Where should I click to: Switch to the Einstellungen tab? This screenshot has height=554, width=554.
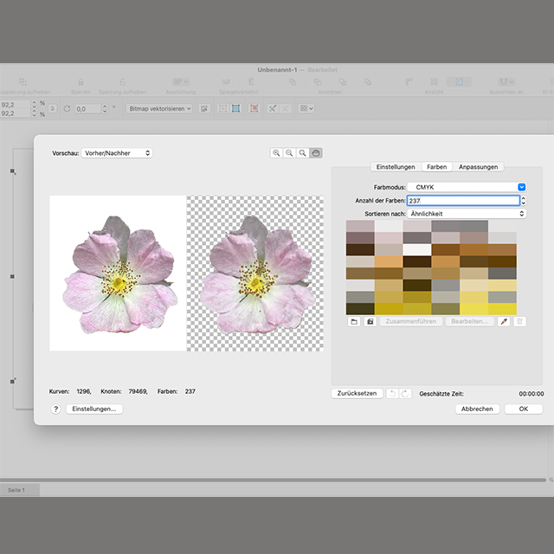coord(395,167)
